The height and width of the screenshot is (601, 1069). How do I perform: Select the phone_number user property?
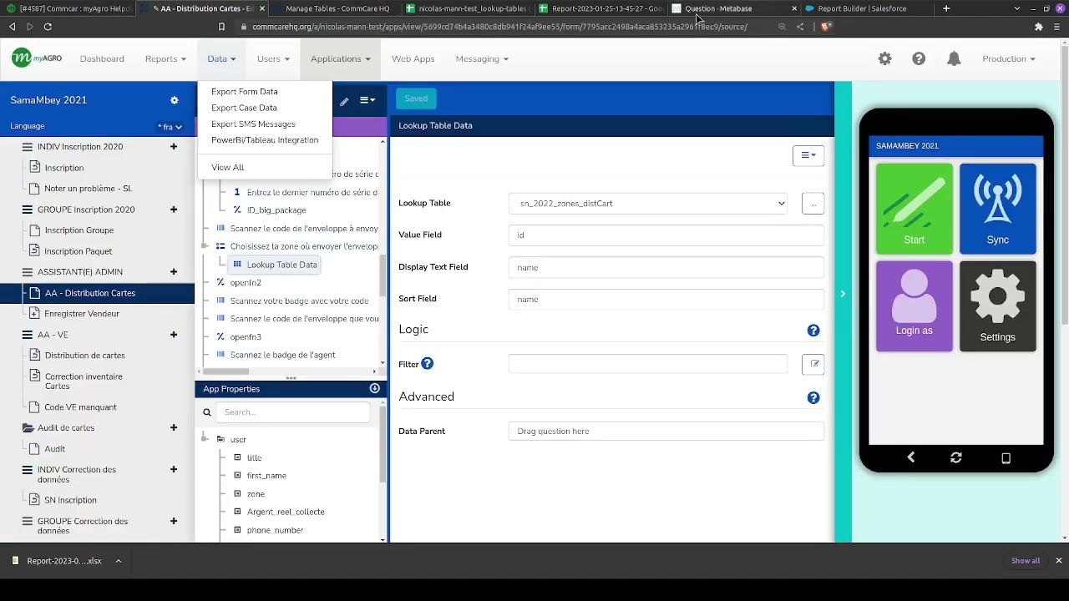point(275,530)
